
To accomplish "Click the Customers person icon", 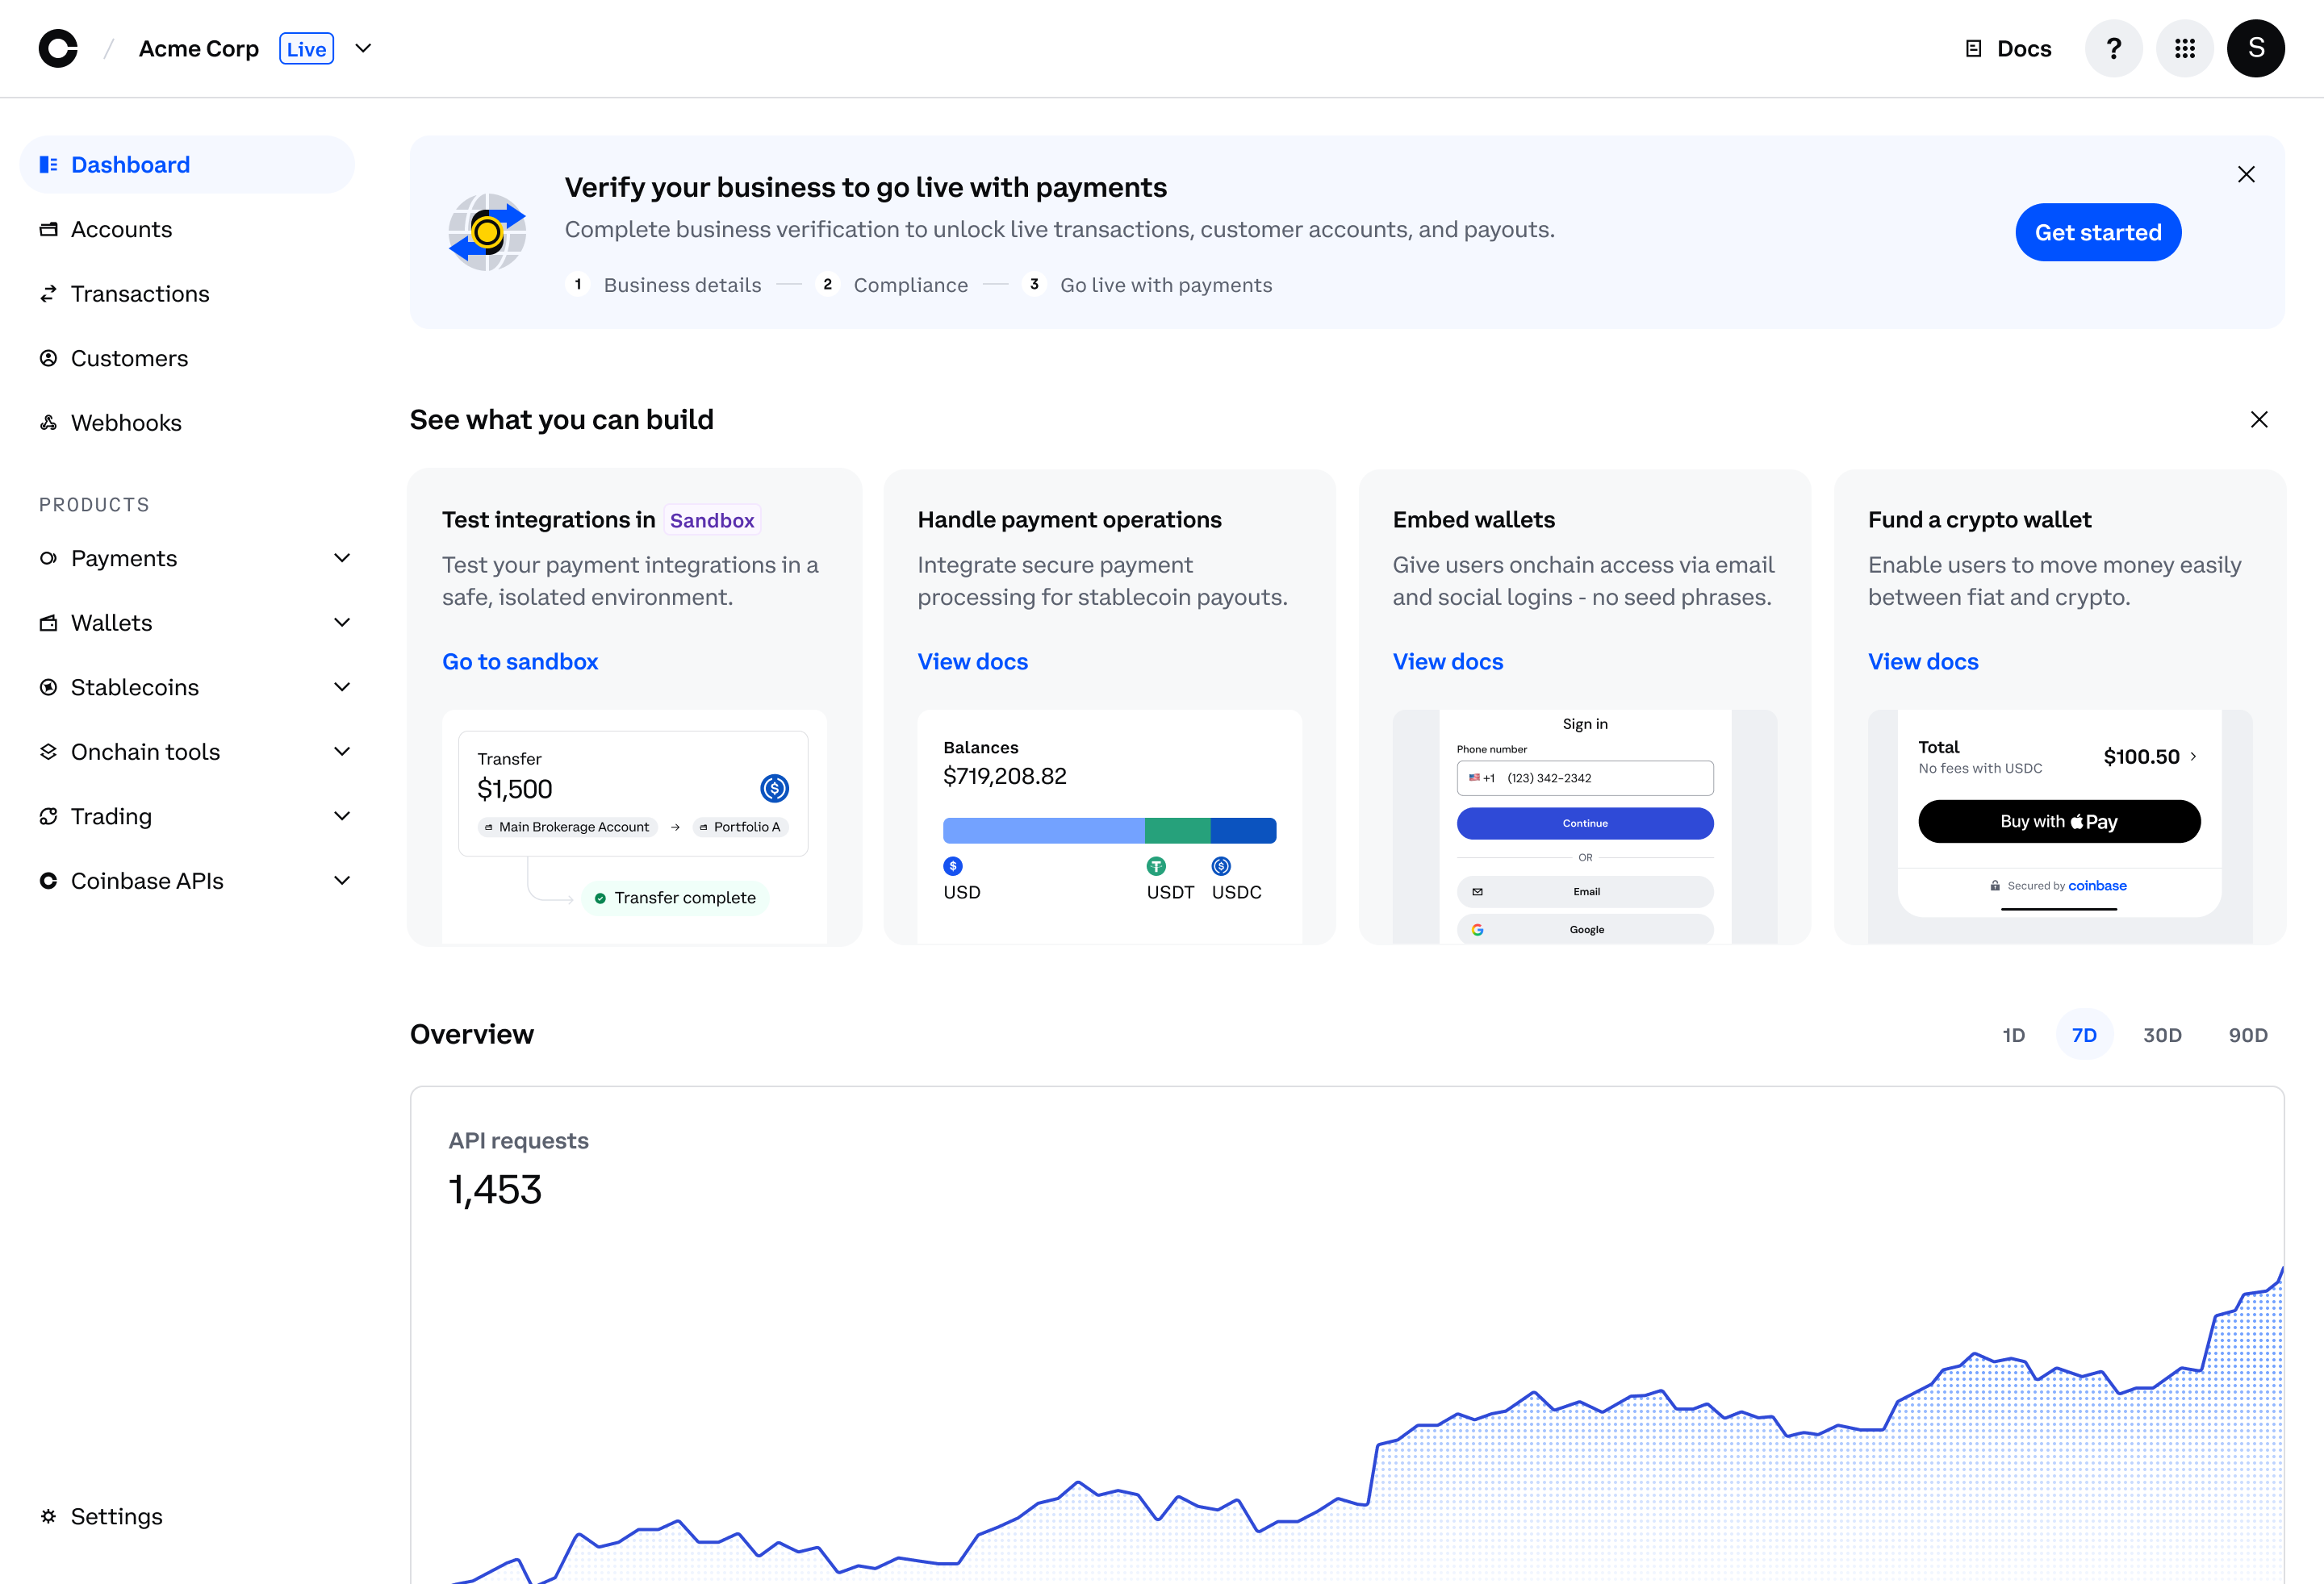I will (48, 359).
